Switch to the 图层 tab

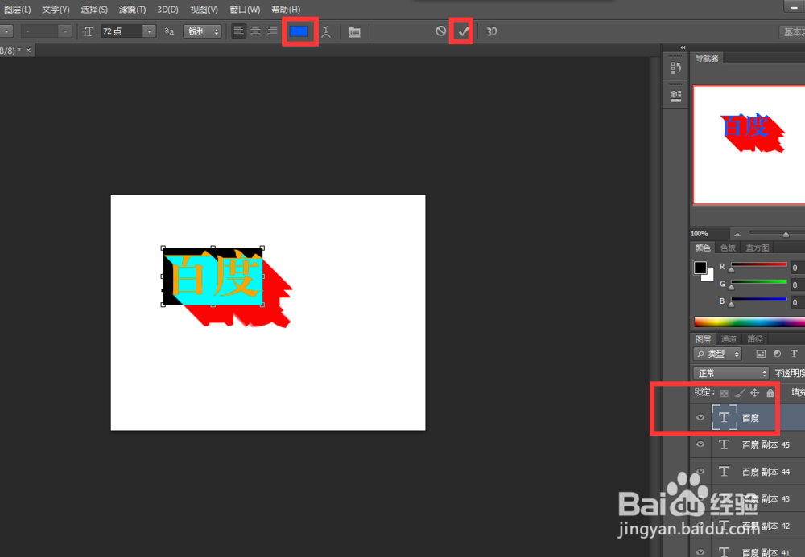click(703, 338)
